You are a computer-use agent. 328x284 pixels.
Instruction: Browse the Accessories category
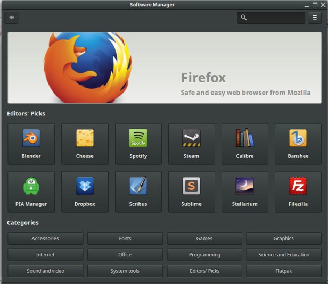click(x=45, y=239)
